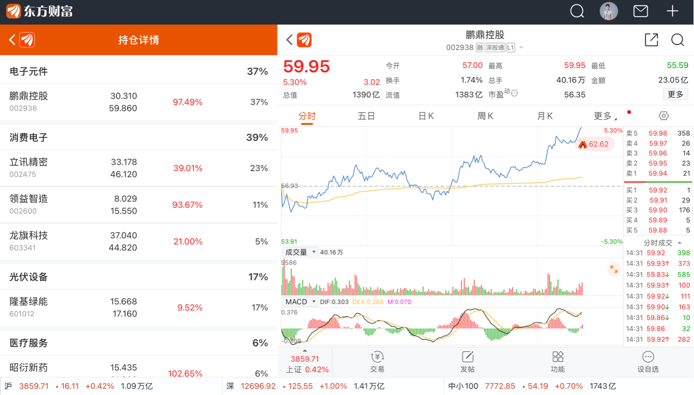Select 卖5 order at 59.98
The width and height of the screenshot is (694, 395).
click(x=658, y=133)
